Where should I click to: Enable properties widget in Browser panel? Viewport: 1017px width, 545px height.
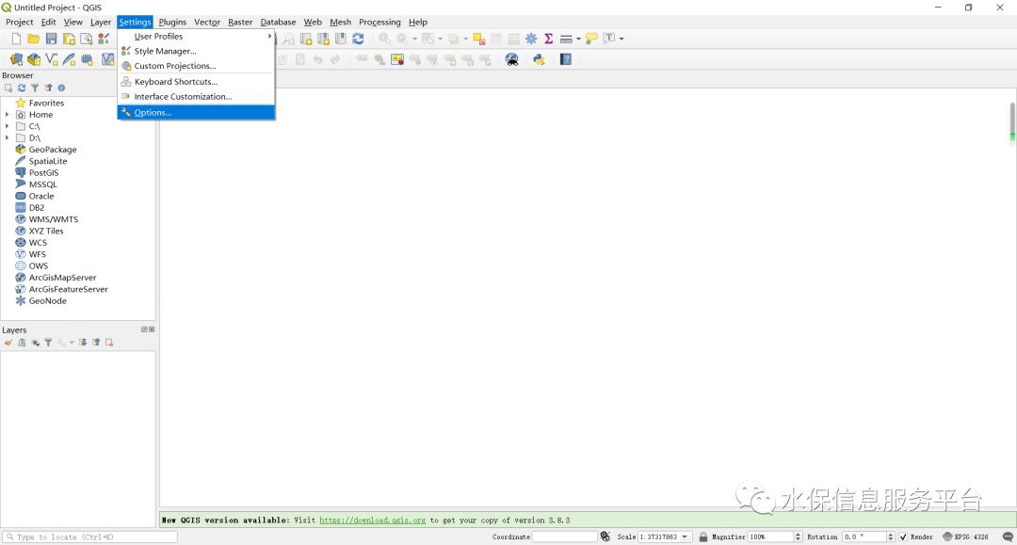pos(61,88)
